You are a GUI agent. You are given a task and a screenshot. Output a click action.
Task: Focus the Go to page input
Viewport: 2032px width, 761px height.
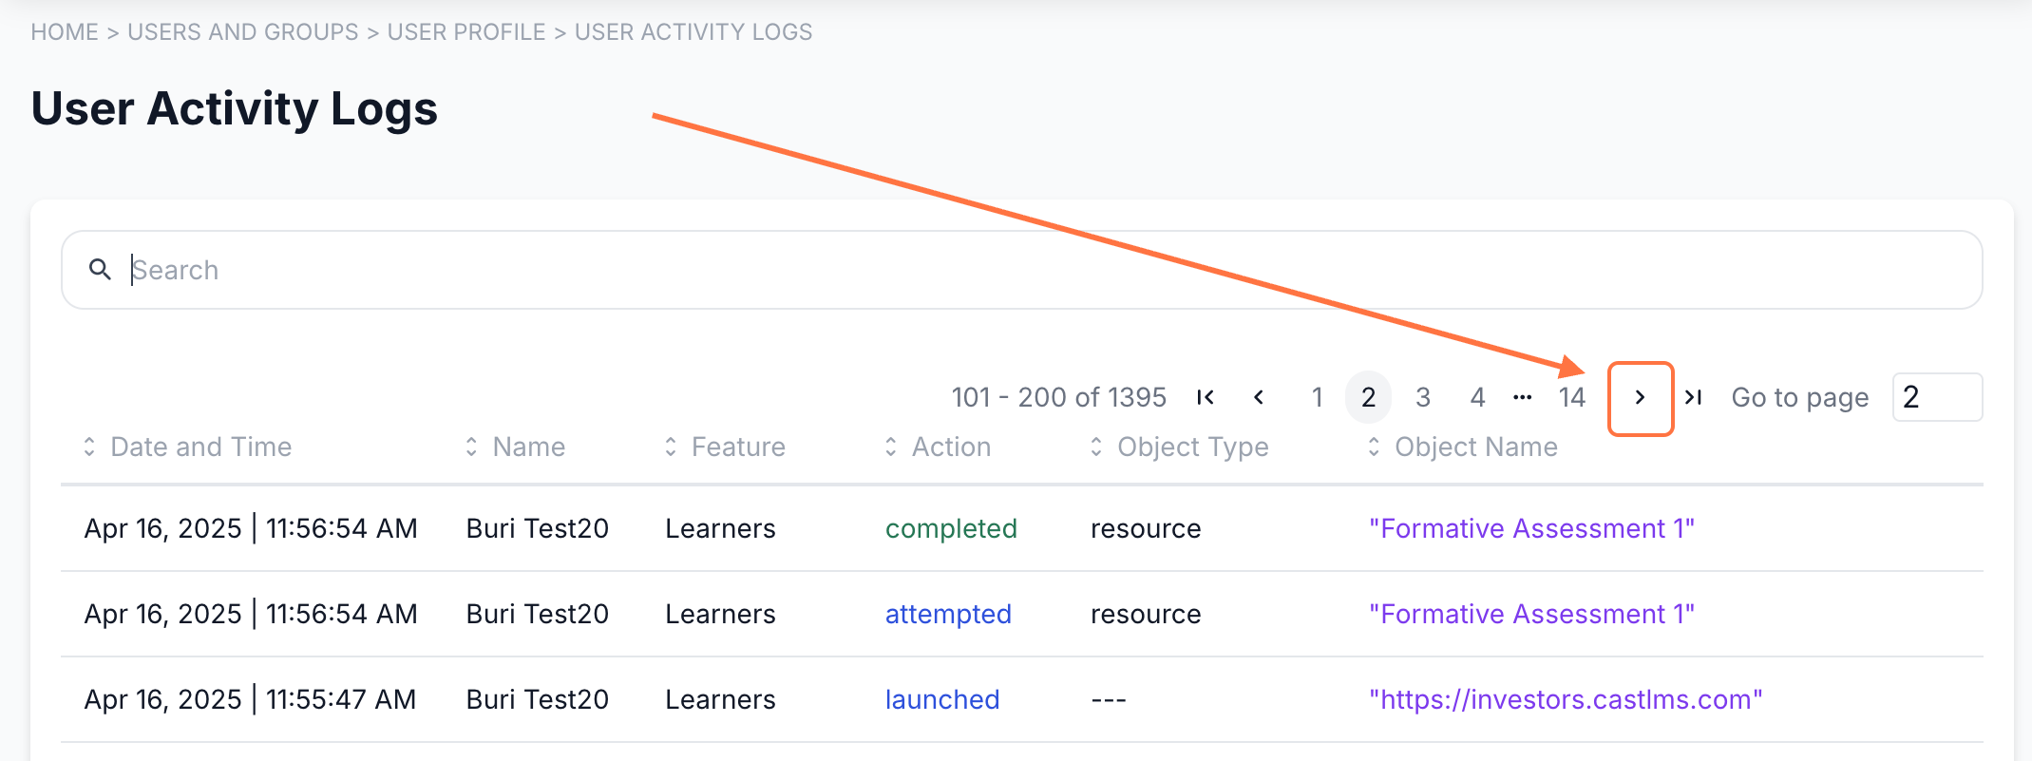pos(1936,397)
